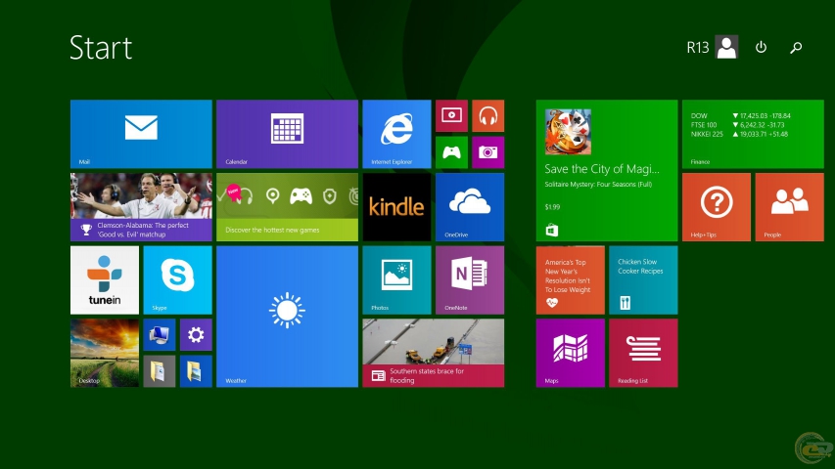The image size is (835, 469).
Task: Click the Windows Store bag icon
Action: click(x=552, y=231)
